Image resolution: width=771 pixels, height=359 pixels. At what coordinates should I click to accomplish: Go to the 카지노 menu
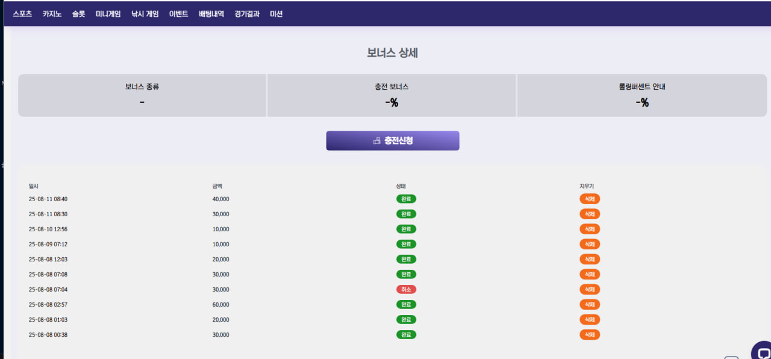click(52, 14)
